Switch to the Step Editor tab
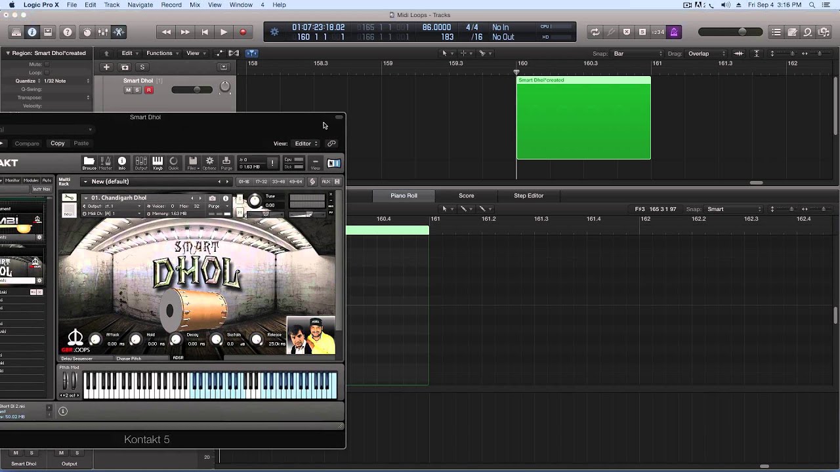This screenshot has height=472, width=840. tap(528, 195)
